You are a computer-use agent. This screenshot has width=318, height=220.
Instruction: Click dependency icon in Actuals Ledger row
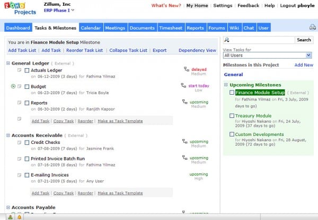[x=186, y=69]
